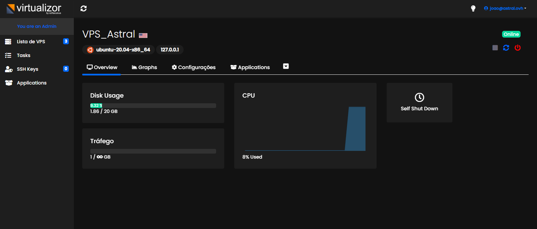Open Tasks in the sidebar
Screen dimensions: 537x229
(x=23, y=55)
